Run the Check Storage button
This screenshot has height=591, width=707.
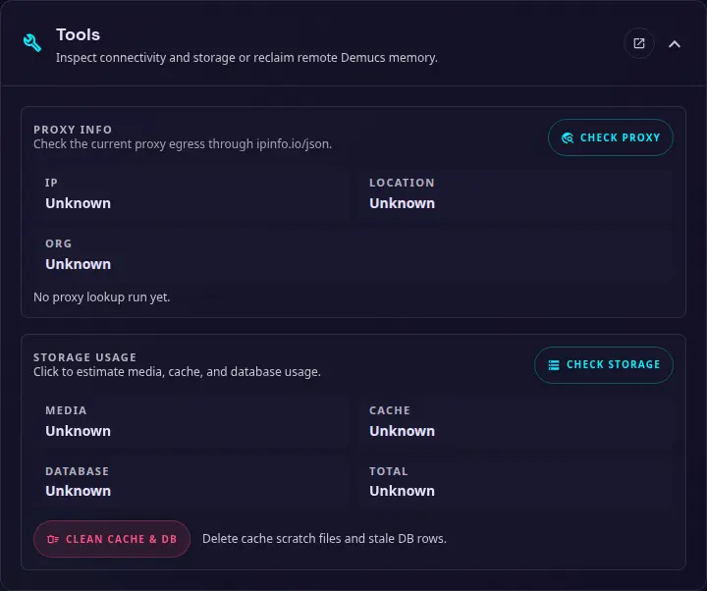point(604,364)
